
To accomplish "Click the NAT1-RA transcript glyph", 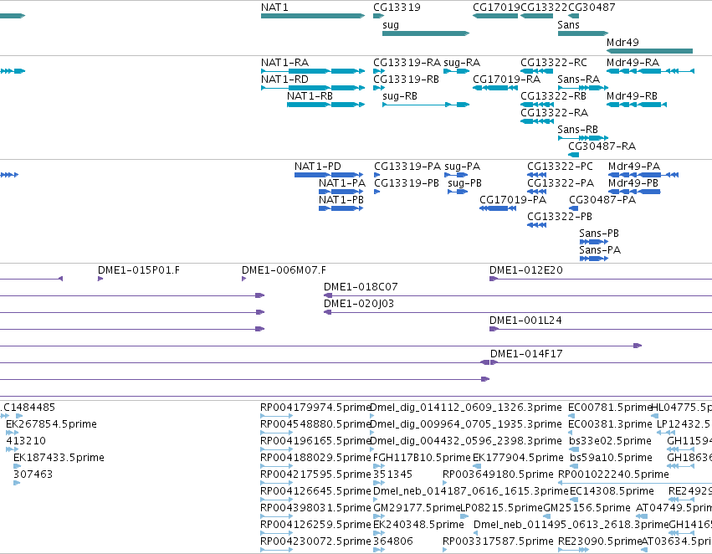I will (312, 71).
